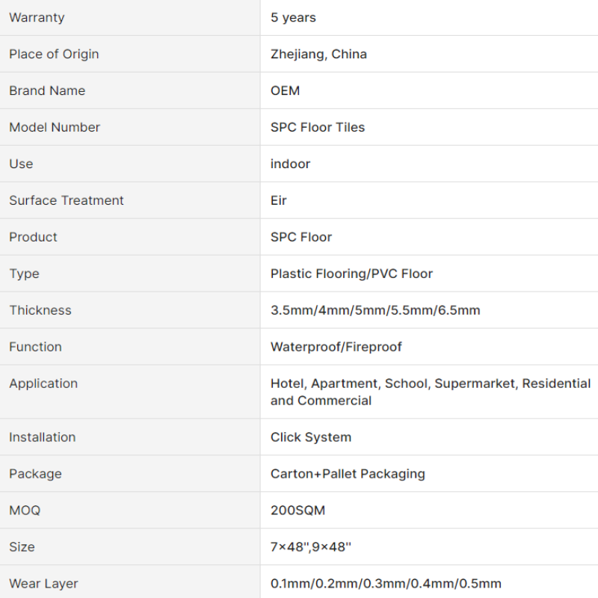Select the '5 years' warranty value
The width and height of the screenshot is (598, 598).
293,17
